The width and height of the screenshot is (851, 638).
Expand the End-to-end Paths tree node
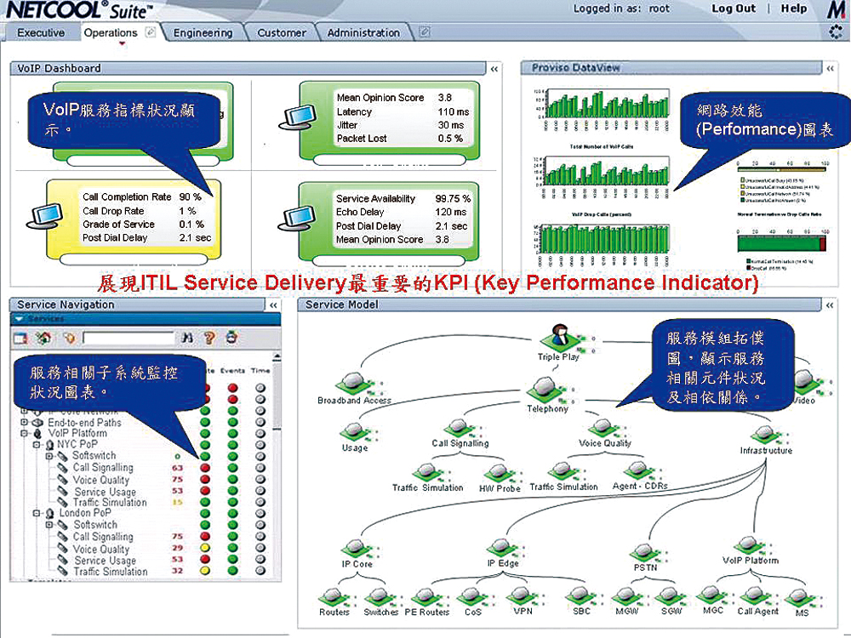24,422
